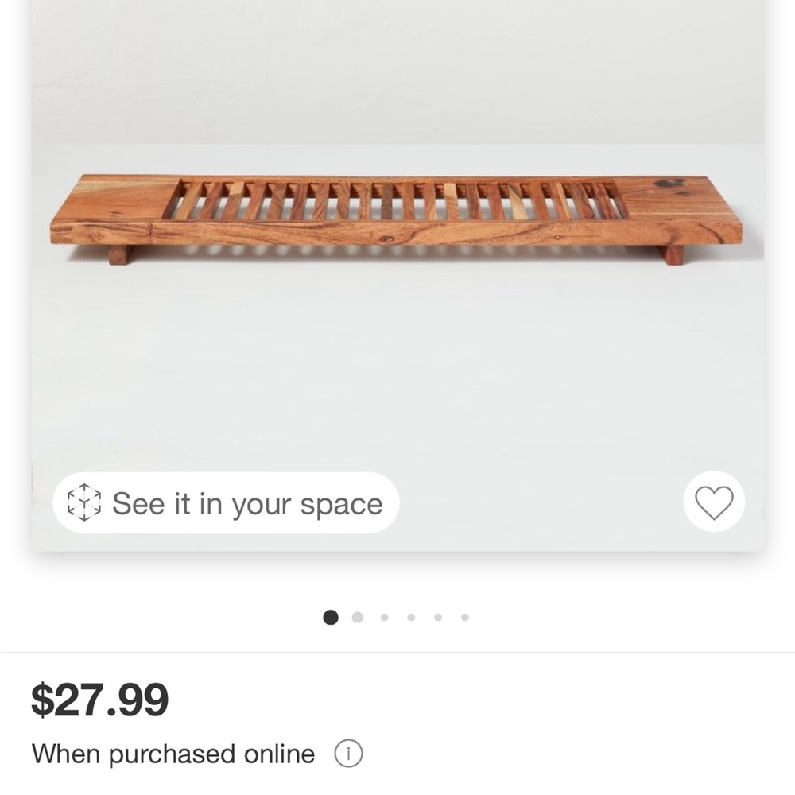Jump to second image pagination dot
This screenshot has width=795, height=795.
pyautogui.click(x=358, y=617)
